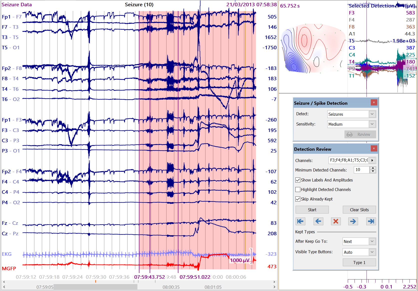Close the Seizure / Spike Detection panel
This screenshot has height=291, width=418.
coord(374,102)
